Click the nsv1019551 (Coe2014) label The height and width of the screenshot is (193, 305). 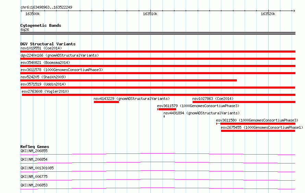(x=41, y=48)
